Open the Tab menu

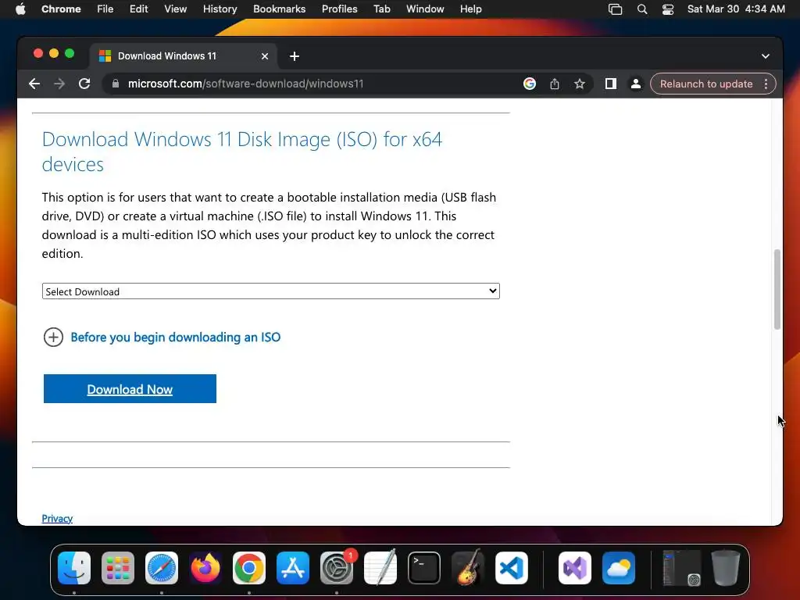[x=381, y=9]
